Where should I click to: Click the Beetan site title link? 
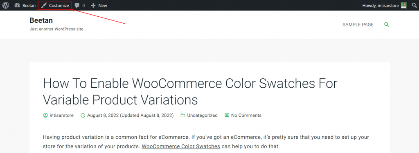tap(41, 20)
